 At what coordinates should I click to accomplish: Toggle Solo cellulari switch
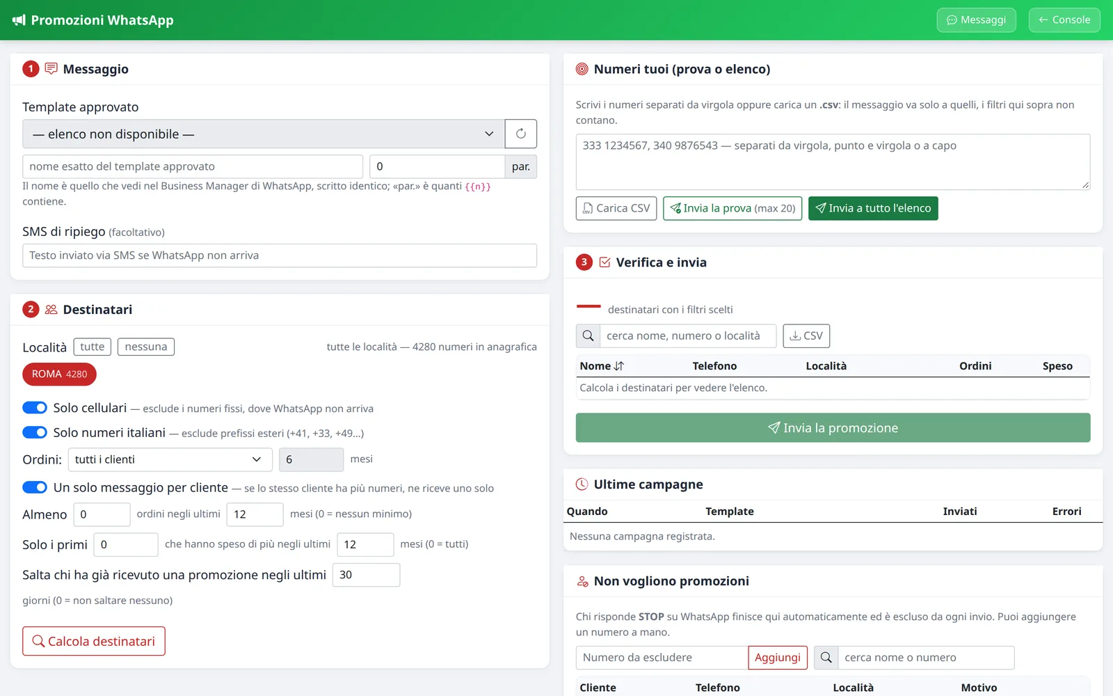tap(35, 408)
